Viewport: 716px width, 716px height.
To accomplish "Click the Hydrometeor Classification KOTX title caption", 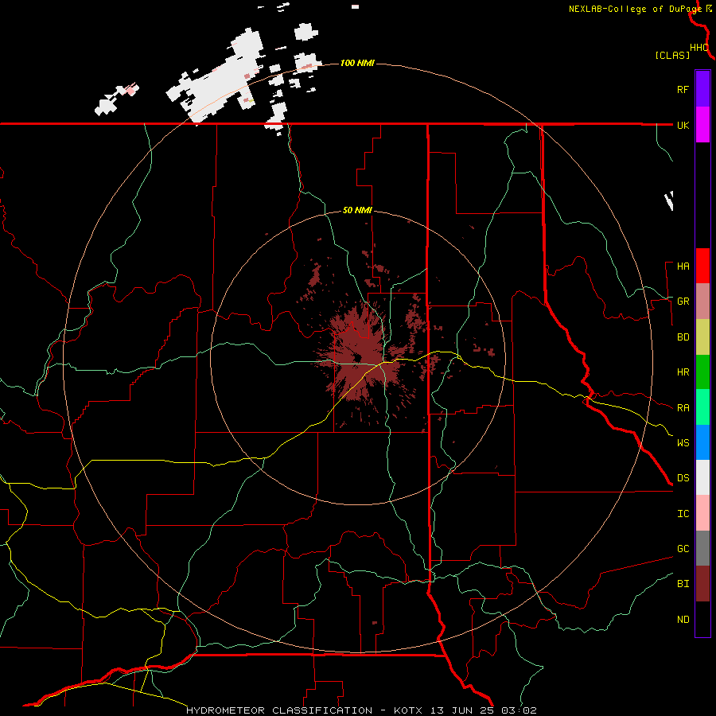I will (360, 710).
